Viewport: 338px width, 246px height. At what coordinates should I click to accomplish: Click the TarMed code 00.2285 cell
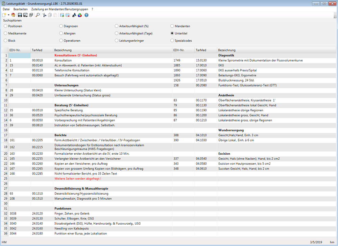tap(42, 174)
